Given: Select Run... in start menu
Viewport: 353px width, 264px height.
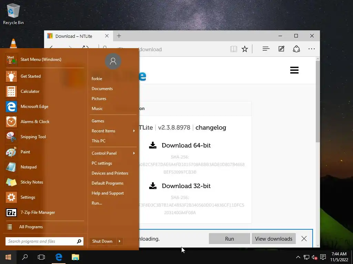Looking at the screenshot, I should (x=97, y=203).
